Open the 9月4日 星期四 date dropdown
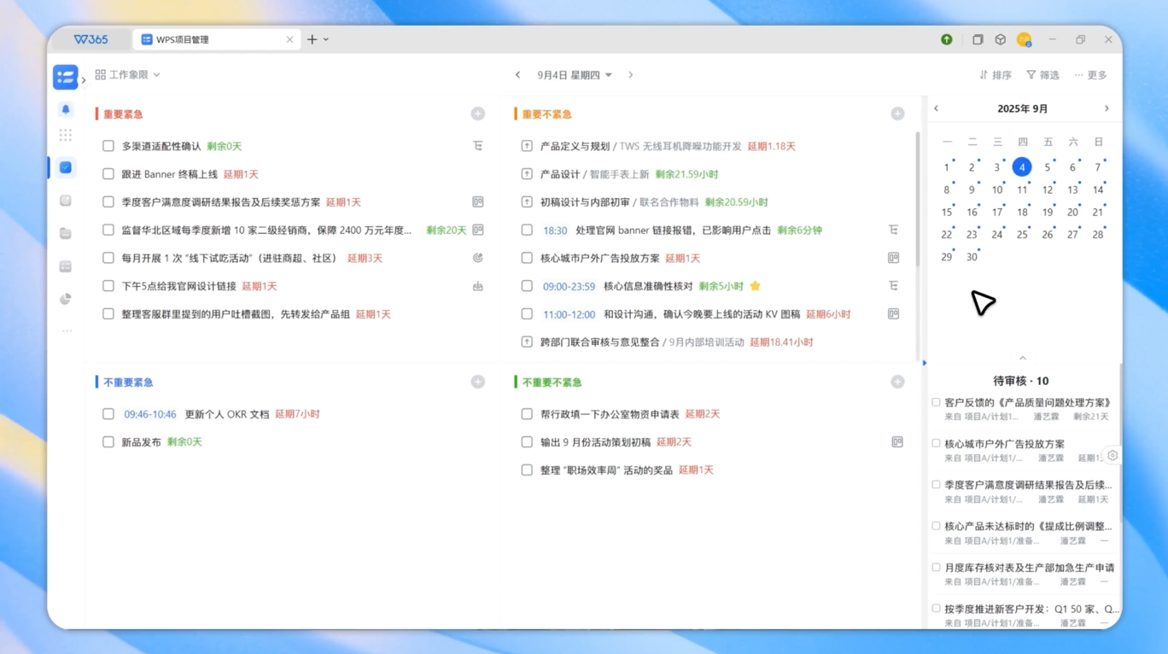The width and height of the screenshot is (1168, 654). pos(575,75)
